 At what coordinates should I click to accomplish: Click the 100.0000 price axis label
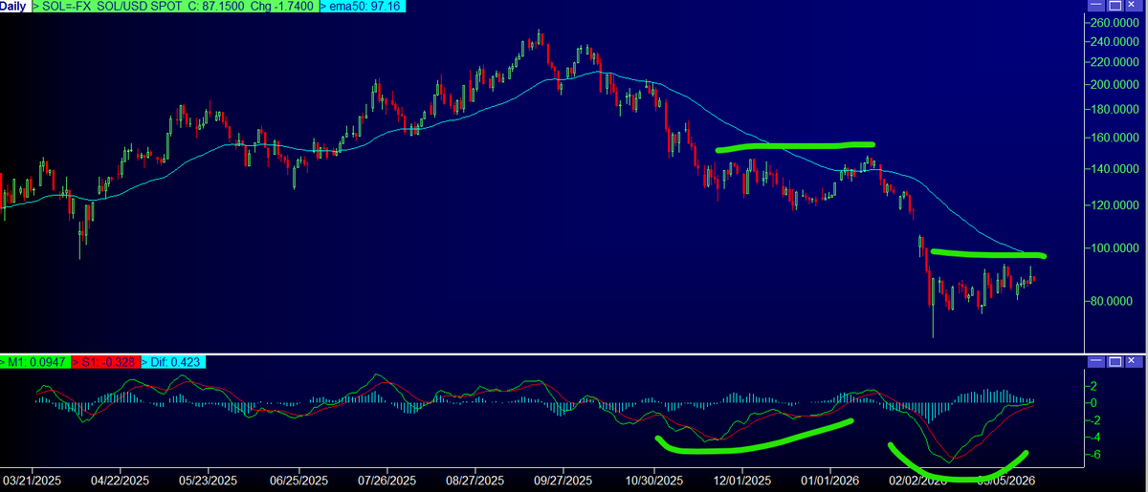point(1115,248)
